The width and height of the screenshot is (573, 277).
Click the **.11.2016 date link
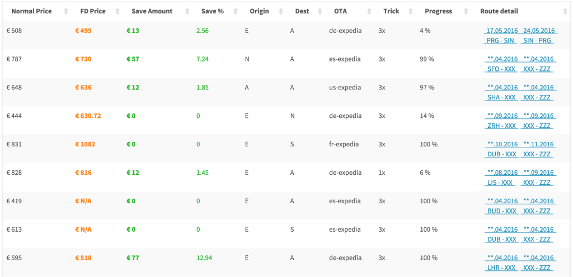point(538,145)
